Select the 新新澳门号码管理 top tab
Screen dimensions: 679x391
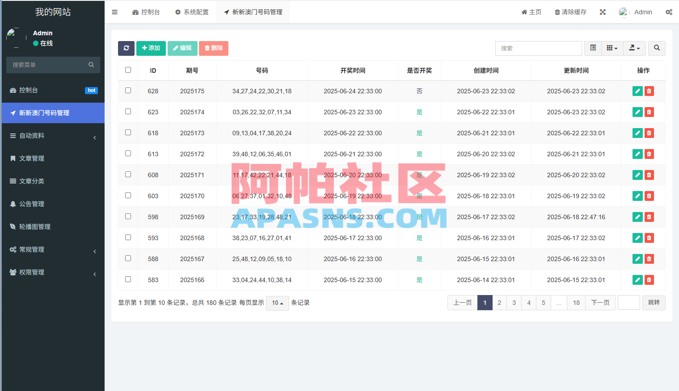(x=253, y=12)
